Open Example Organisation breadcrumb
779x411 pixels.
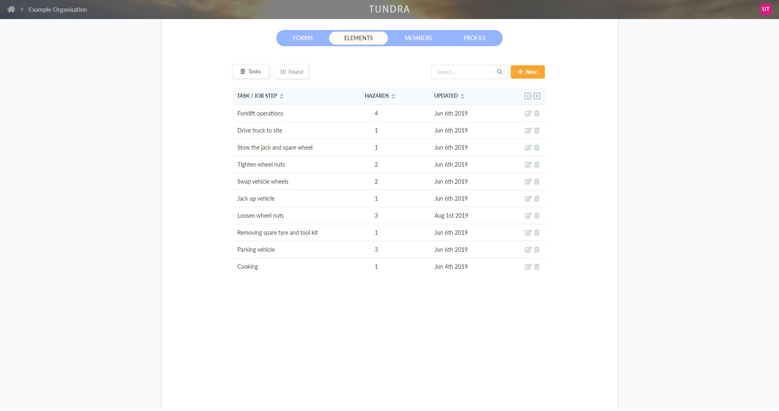58,9
